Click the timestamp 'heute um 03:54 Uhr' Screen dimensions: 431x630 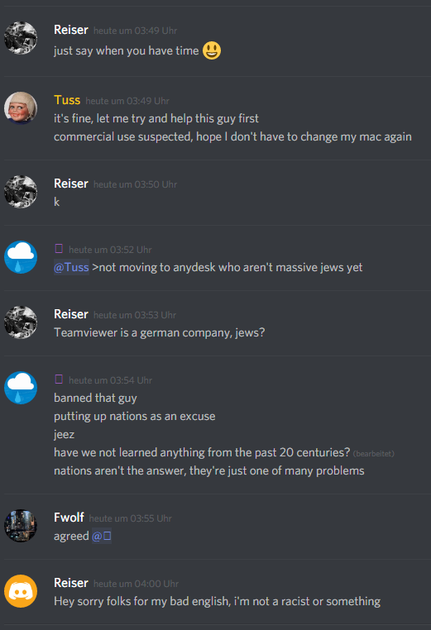tap(110, 380)
